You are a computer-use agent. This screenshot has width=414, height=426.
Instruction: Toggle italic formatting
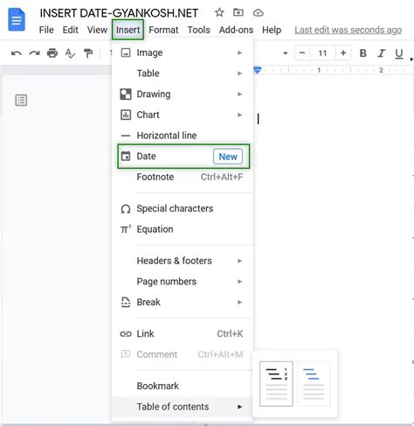(381, 53)
